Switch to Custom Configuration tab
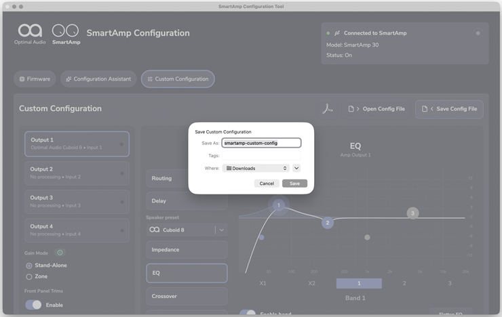502x317 pixels. 178,79
